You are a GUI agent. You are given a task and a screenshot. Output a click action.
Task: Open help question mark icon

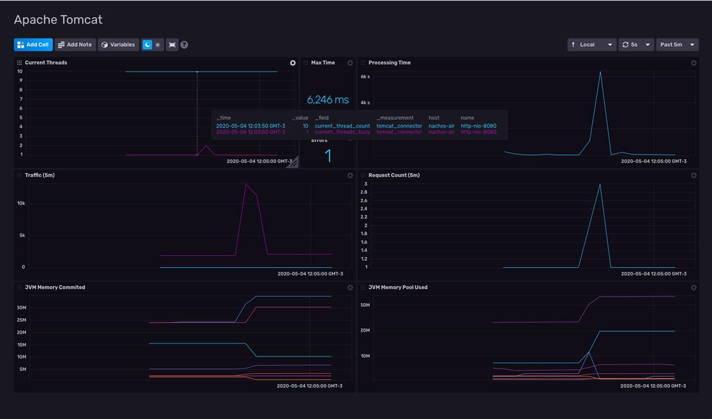[x=185, y=45]
